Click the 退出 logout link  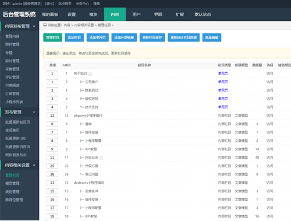click(x=49, y=3)
